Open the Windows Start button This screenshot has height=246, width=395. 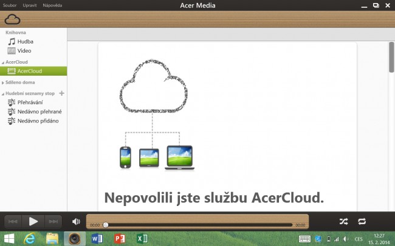(9, 239)
